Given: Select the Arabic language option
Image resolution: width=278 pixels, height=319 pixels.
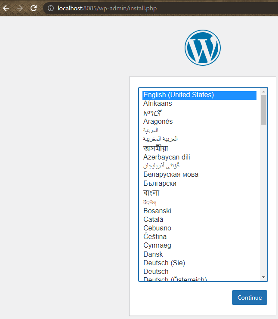Looking at the screenshot, I should click(x=199, y=130).
